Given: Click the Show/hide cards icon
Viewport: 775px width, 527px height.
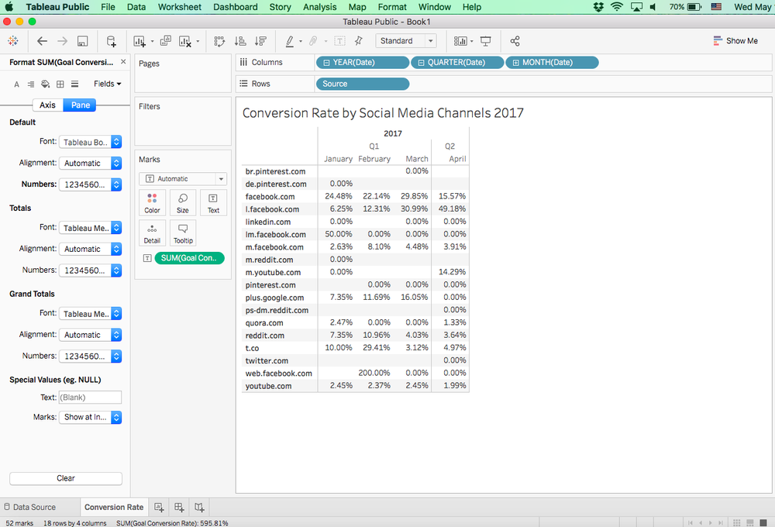Looking at the screenshot, I should pos(460,41).
